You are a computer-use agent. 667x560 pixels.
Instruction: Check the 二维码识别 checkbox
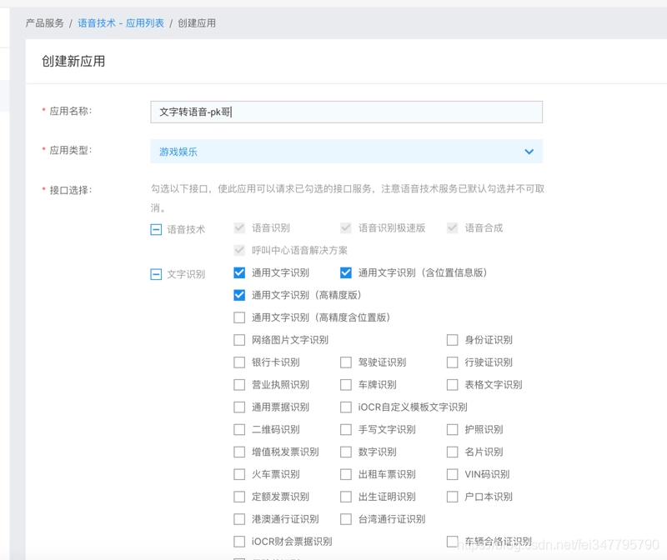point(239,429)
